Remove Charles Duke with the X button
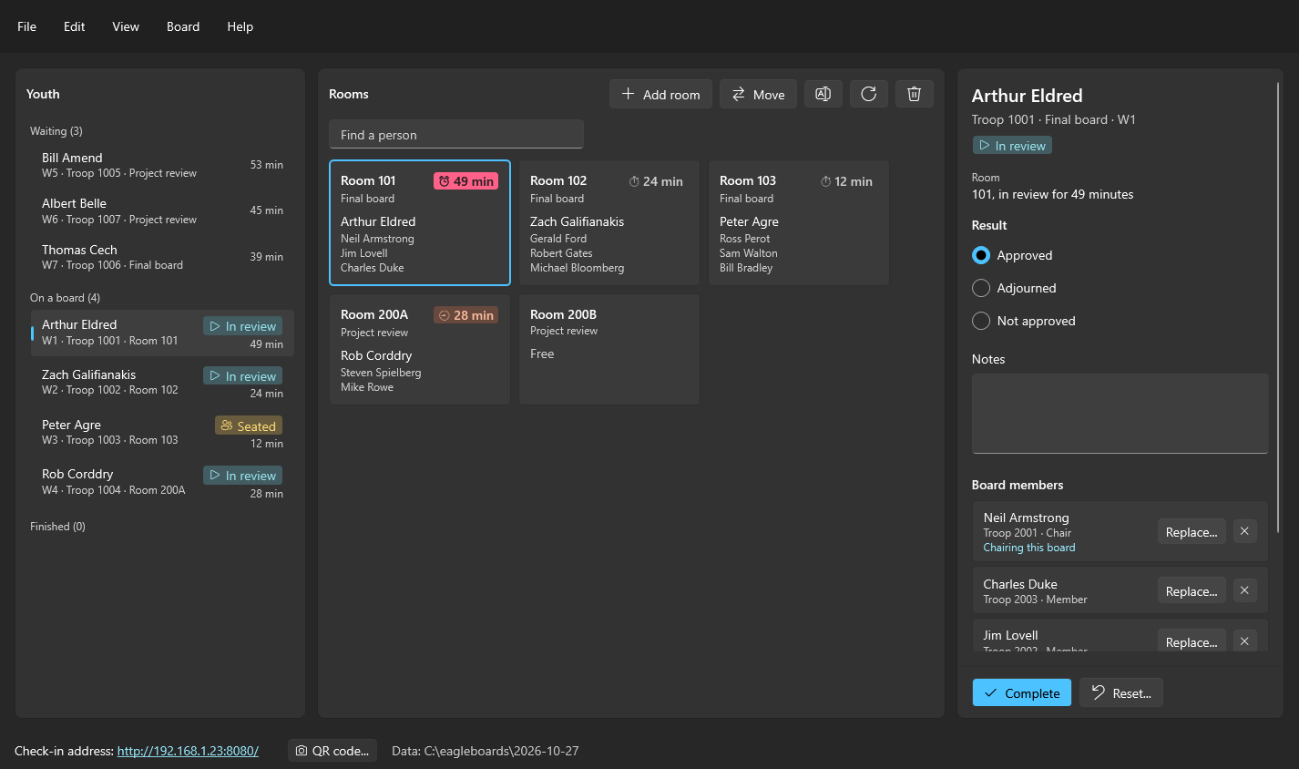The width and height of the screenshot is (1299, 769). [1244, 590]
